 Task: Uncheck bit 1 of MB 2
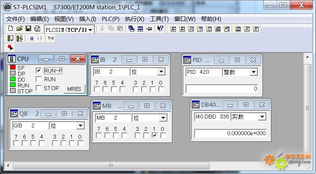point(155,135)
